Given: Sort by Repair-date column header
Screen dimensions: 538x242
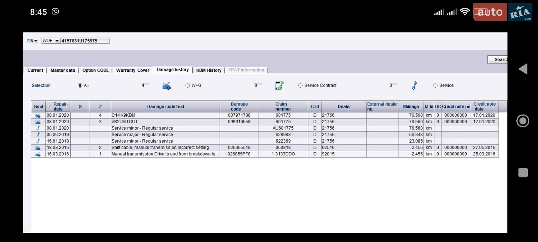Looking at the screenshot, I should click(58, 106).
